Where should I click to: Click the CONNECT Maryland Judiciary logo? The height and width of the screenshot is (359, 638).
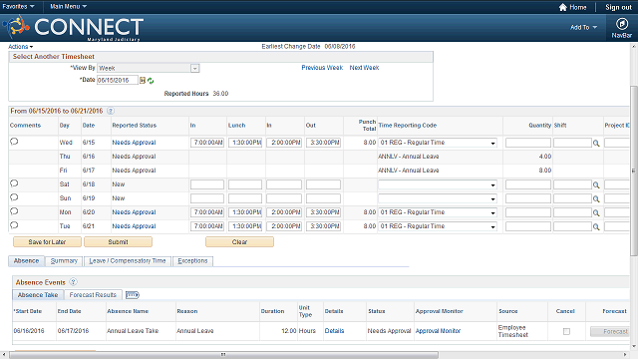pos(73,28)
